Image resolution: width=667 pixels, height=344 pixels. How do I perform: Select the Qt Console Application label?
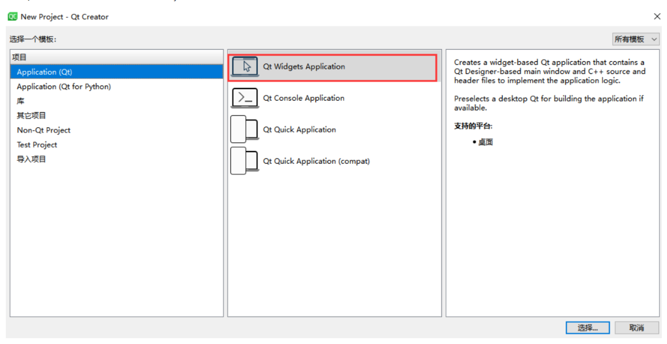[303, 98]
